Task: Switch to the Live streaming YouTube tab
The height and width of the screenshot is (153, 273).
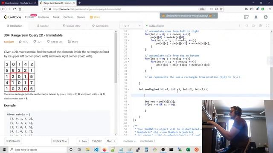Action: coord(19,3)
